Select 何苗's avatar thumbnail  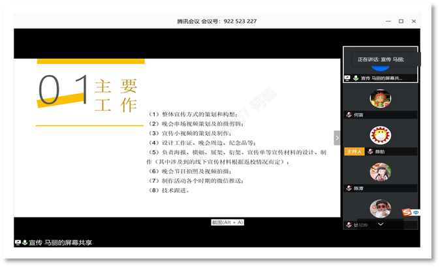tap(380, 99)
